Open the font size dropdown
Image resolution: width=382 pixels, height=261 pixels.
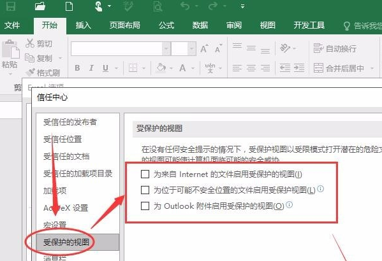coord(192,48)
